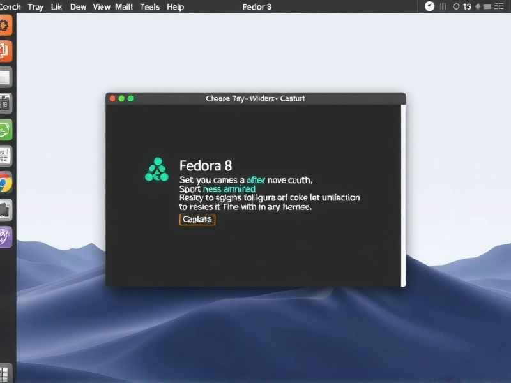Viewport: 511px width, 383px height.
Task: Open Google Chrome from the dock
Action: 7,180
